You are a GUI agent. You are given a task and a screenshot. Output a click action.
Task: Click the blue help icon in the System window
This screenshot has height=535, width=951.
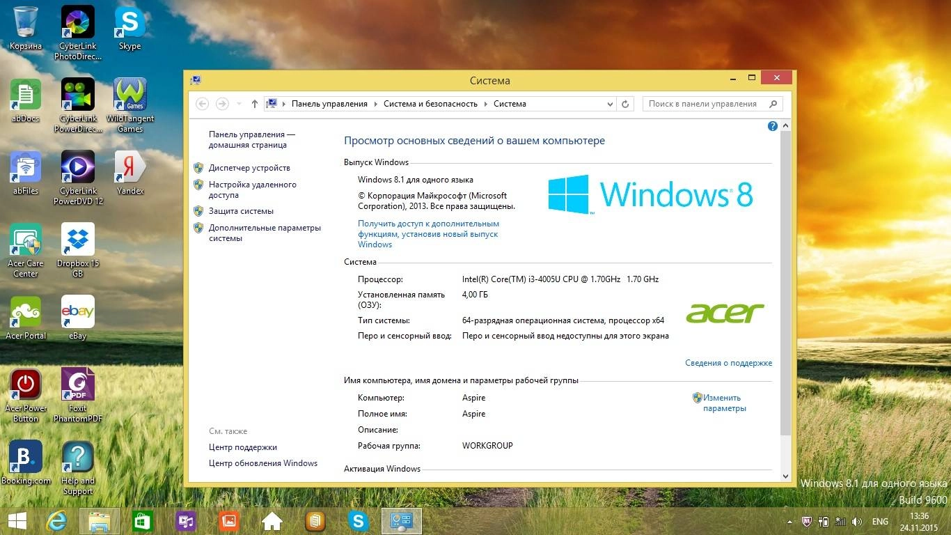[x=772, y=126]
